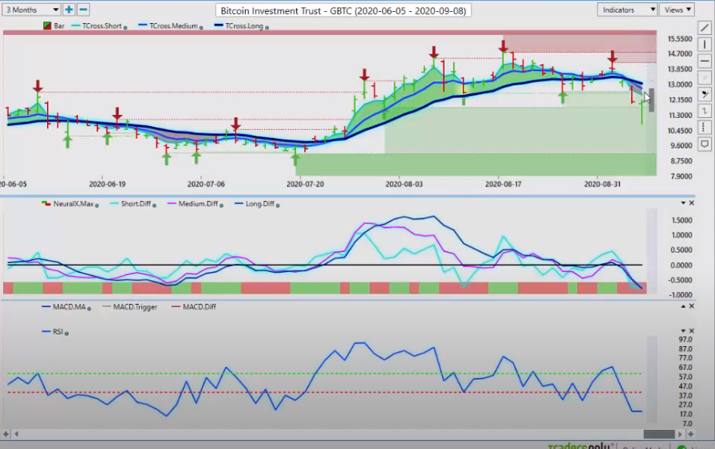The image size is (715, 449).
Task: Collapse the NeuralX differences panel with its arrow
Action: click(x=683, y=203)
